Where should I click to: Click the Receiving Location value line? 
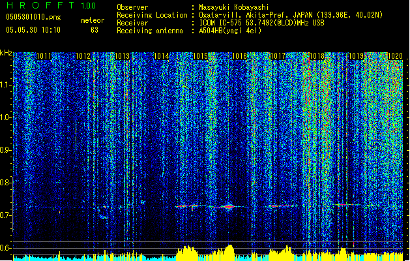coord(291,15)
